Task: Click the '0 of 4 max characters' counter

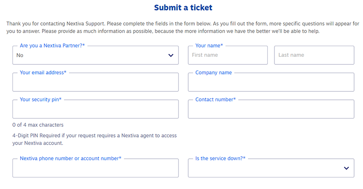Action: [38, 125]
